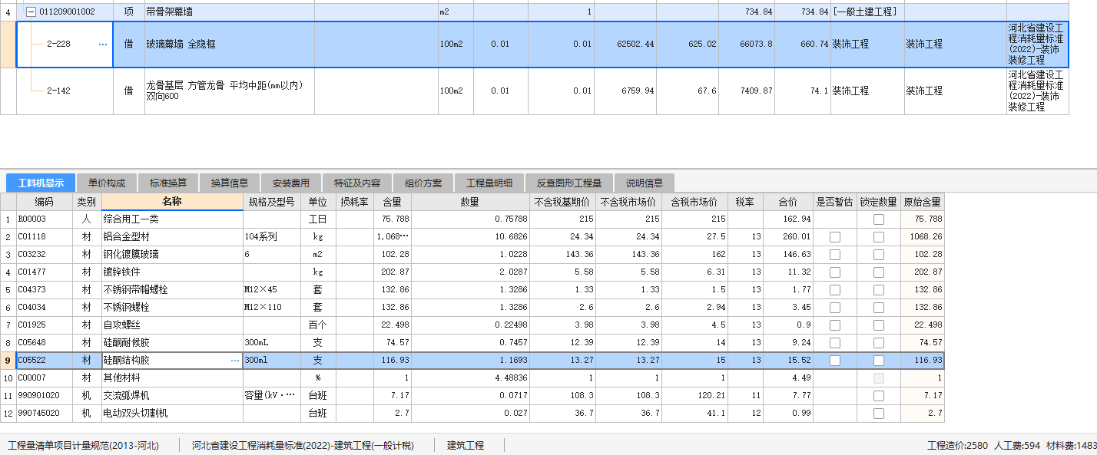
Task: Click the 名称 column header
Action: tap(172, 202)
